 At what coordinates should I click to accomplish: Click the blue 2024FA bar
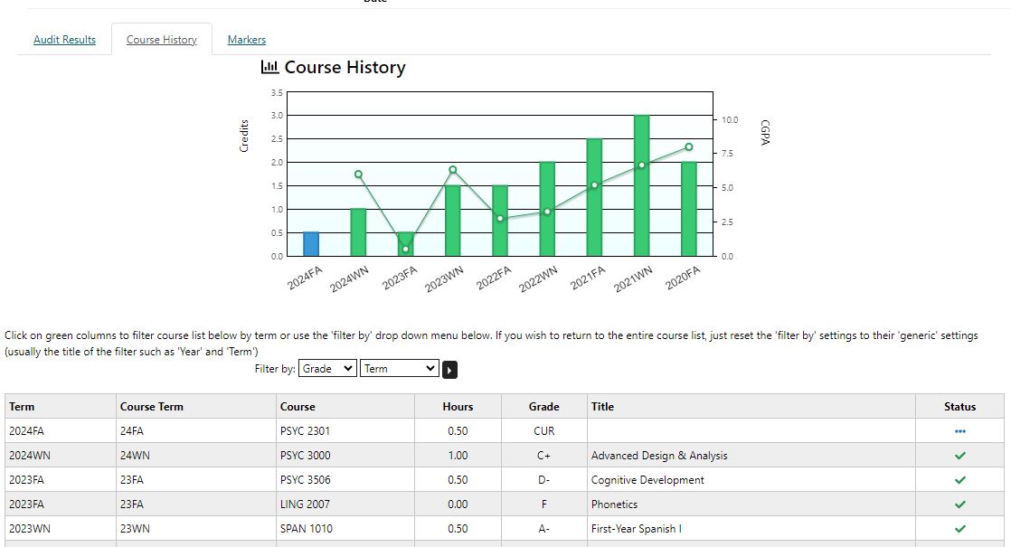point(311,244)
